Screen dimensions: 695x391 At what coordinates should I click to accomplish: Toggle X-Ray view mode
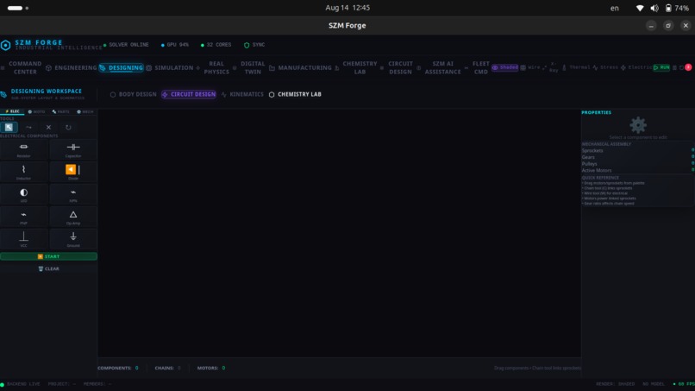[551, 67]
